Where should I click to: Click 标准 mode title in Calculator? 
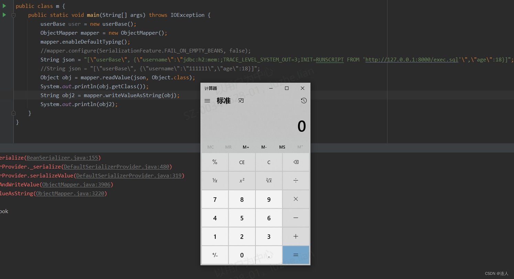[223, 101]
